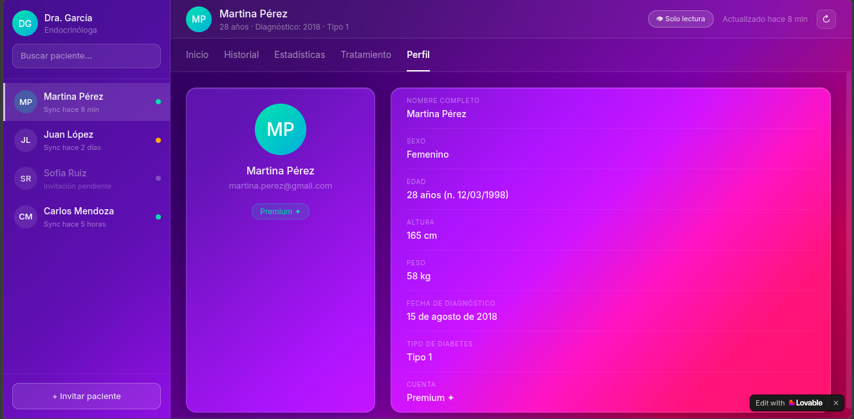Click the Invitar paciente button

pyautogui.click(x=86, y=396)
